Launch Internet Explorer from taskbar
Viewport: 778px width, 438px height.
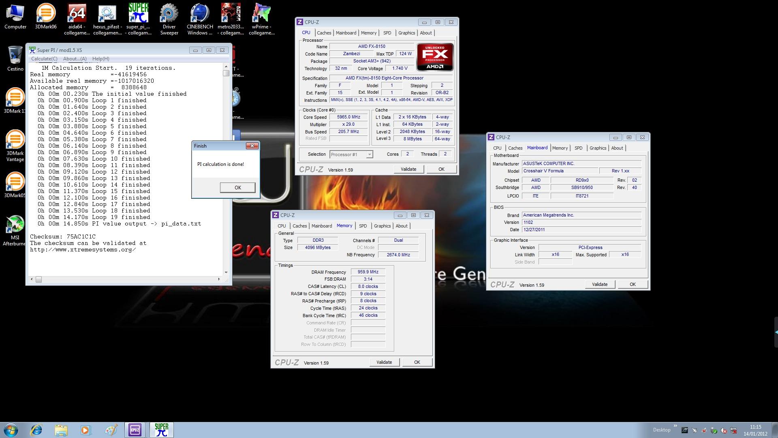[36, 430]
